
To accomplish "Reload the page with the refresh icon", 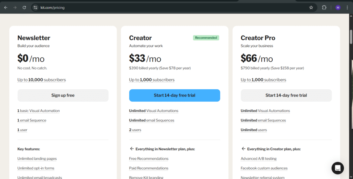I will 24,8.
